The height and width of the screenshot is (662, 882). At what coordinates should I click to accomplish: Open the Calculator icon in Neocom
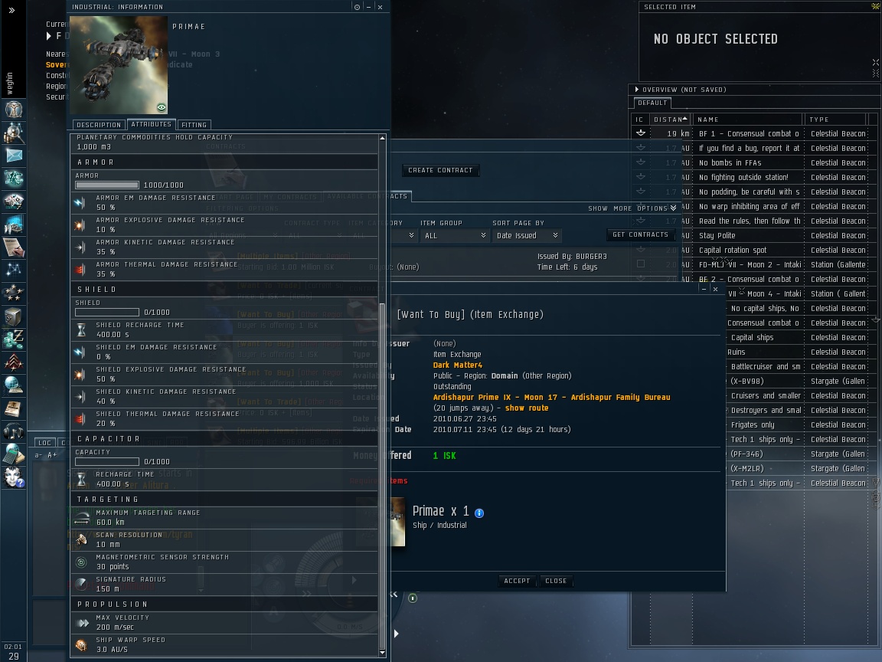click(14, 454)
